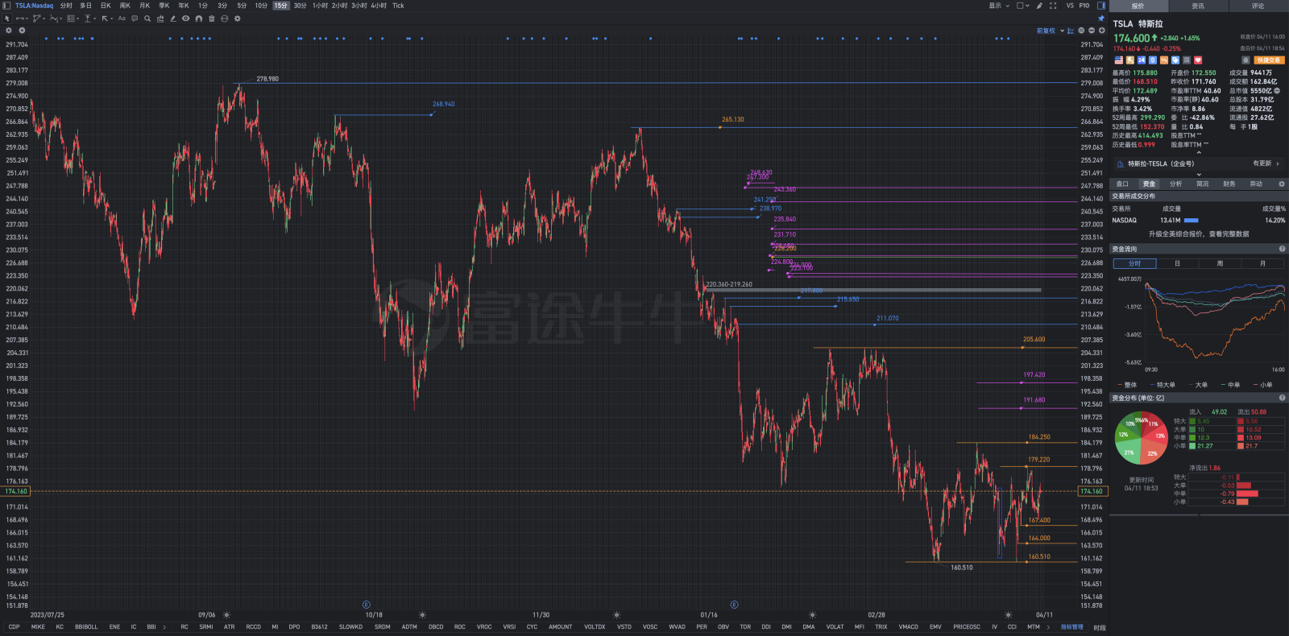Delete drawings with the trash icon
This screenshot has height=636, width=1289.
(x=212, y=19)
